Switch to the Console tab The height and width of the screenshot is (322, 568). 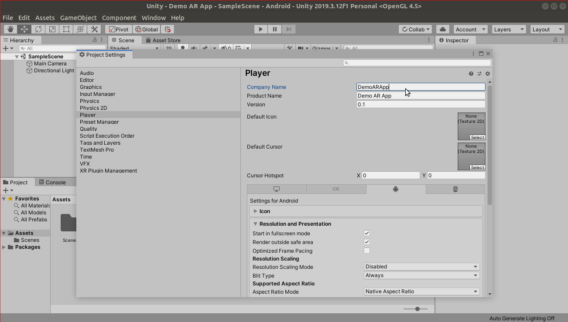pos(52,182)
